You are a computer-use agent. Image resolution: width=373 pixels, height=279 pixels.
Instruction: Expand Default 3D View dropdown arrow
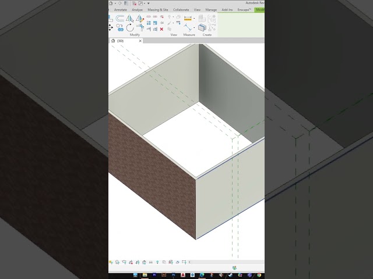115,3
